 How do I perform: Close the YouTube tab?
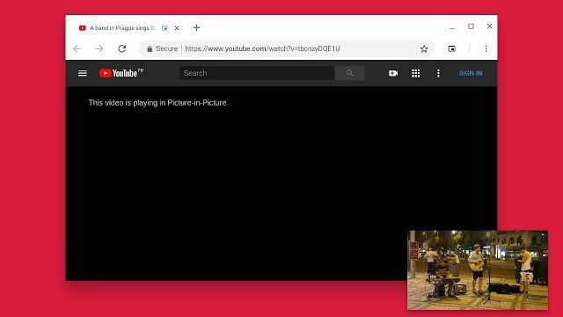click(177, 28)
